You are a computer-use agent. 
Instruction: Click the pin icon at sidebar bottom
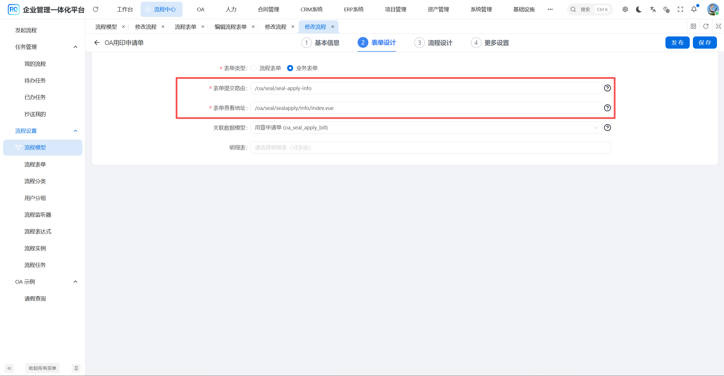(x=76, y=368)
